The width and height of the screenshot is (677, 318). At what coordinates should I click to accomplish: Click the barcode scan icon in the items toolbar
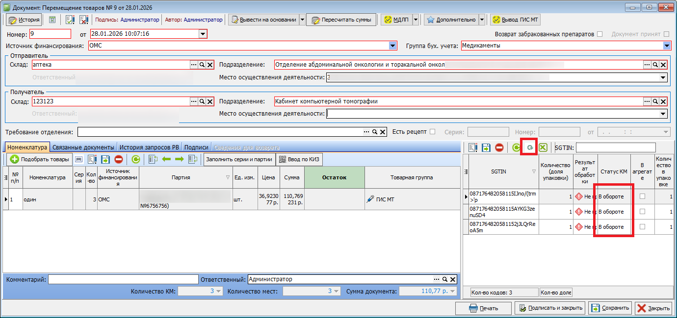click(79, 159)
